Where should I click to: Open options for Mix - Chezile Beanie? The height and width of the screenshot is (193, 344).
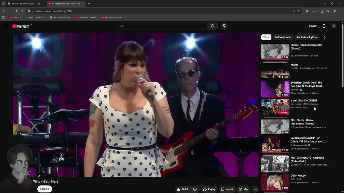(x=327, y=121)
